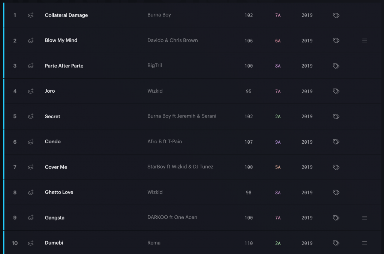Click the tag icon for Dumebi
Image resolution: width=384 pixels, height=254 pixels.
(x=336, y=243)
